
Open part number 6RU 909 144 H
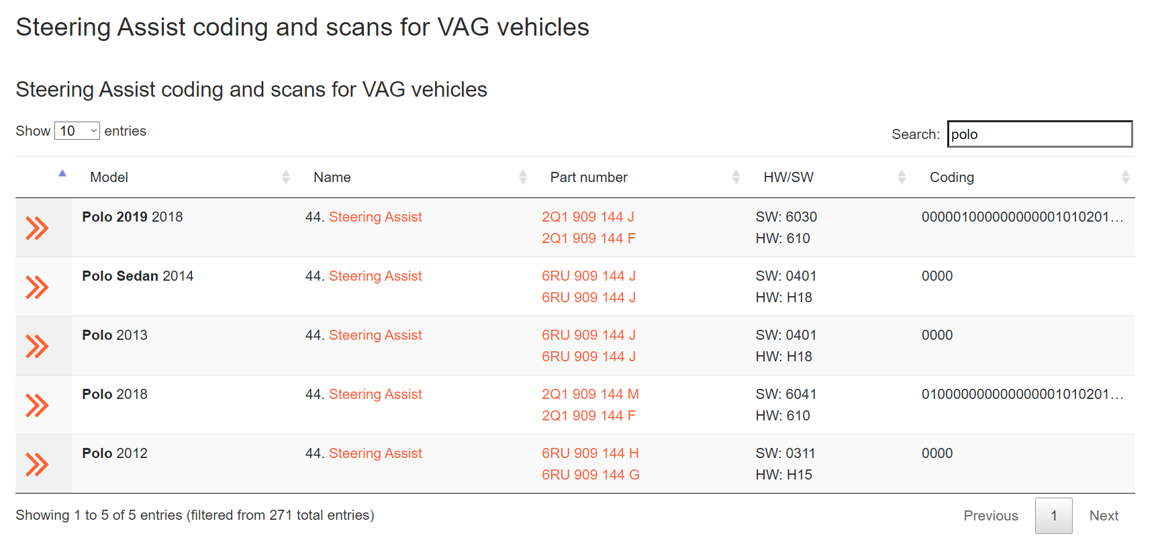590,453
